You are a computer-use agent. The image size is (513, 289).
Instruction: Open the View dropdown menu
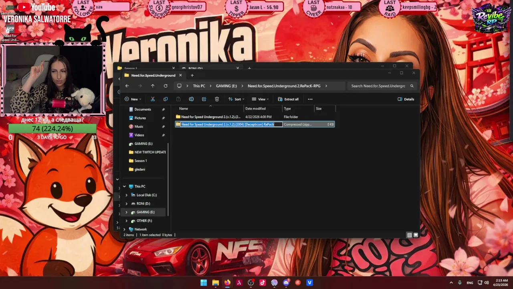[260, 99]
